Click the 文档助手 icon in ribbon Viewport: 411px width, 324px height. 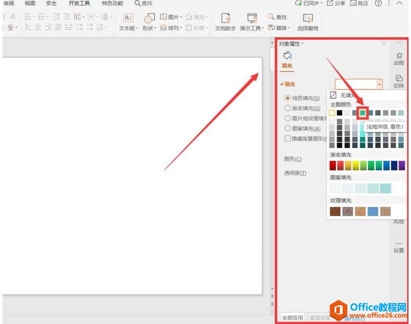coord(225,18)
